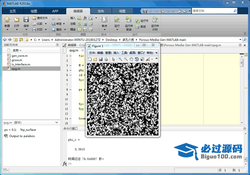Screen dimensions: 250x175
Task: Click the command prompt input line
Action: point(156,164)
